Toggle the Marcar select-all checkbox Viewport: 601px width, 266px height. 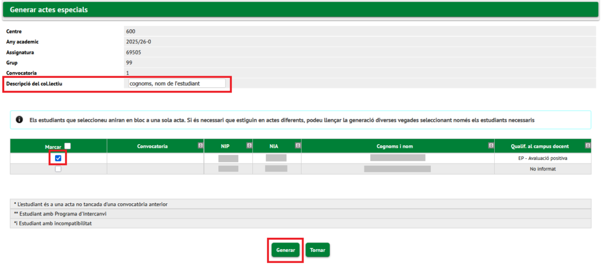click(67, 146)
